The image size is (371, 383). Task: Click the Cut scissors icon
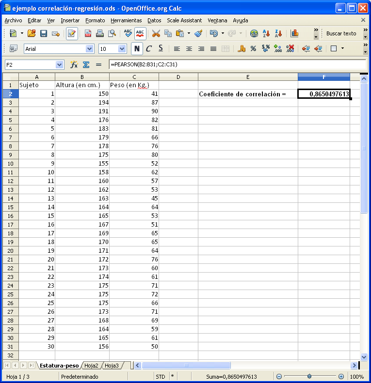[x=156, y=33]
